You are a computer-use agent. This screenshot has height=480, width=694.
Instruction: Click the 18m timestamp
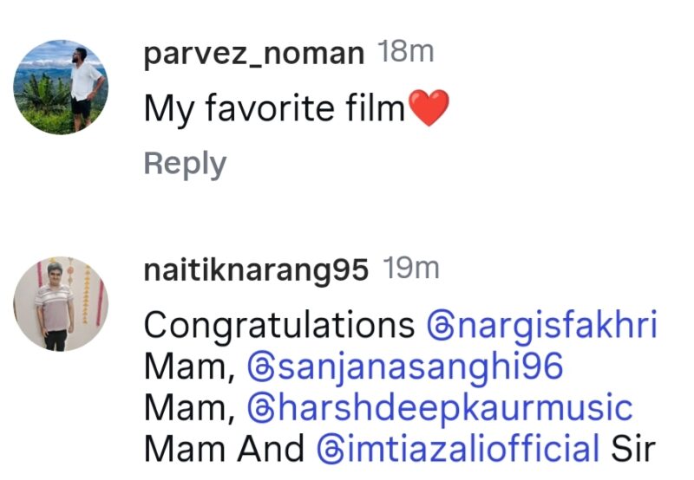coord(406,52)
